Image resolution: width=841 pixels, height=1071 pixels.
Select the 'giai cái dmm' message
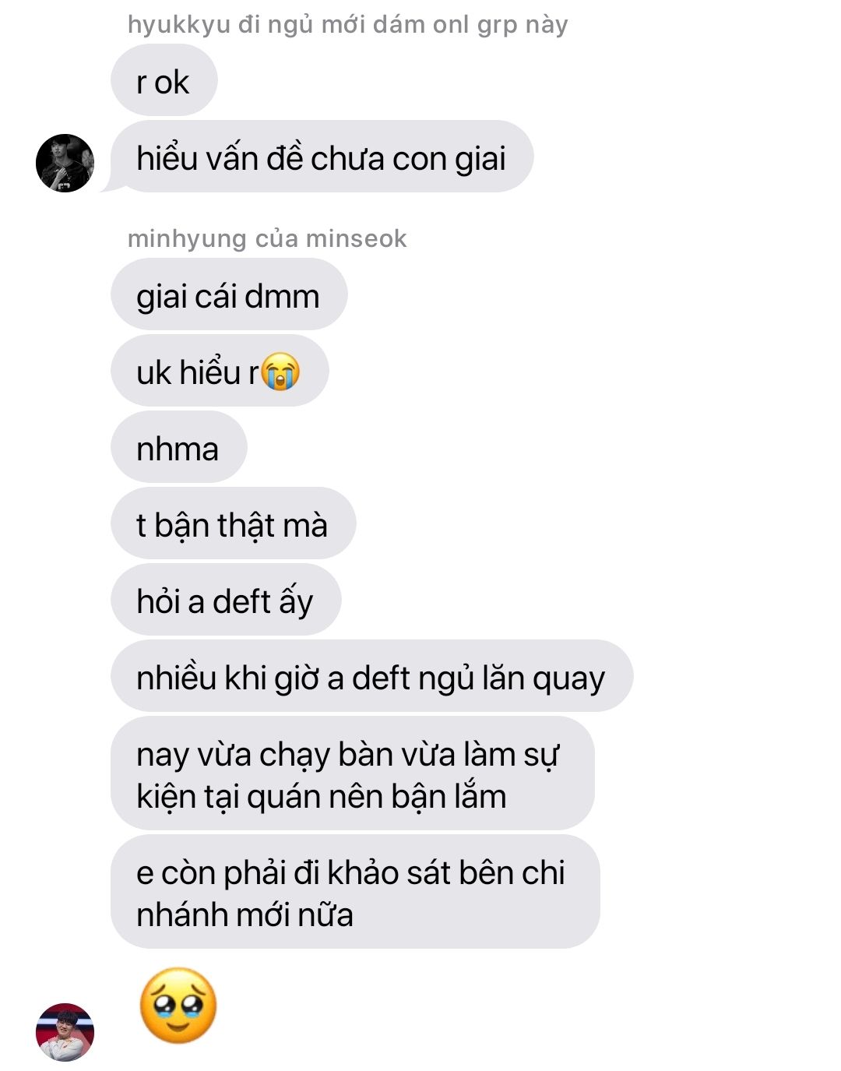point(229,294)
